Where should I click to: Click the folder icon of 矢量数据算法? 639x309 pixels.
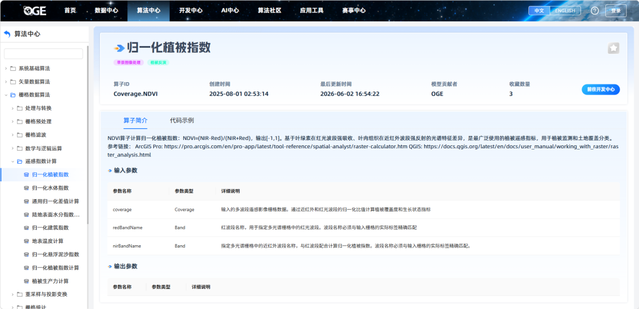click(13, 82)
